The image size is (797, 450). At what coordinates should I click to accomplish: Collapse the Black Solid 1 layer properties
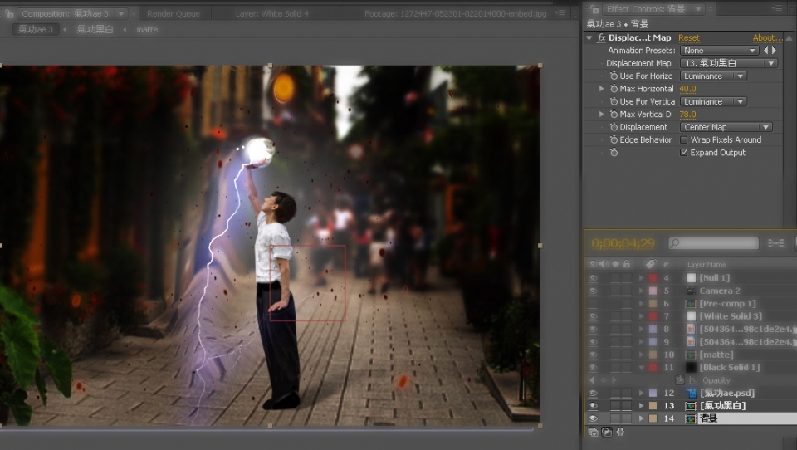(642, 368)
